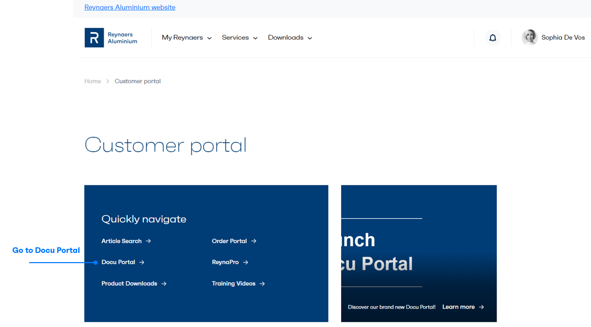Click arrow icon next to Order Portal

click(x=254, y=241)
